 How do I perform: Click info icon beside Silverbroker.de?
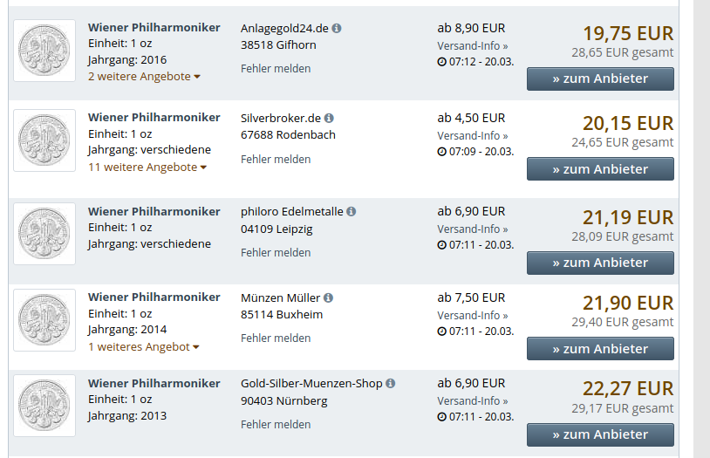(329, 119)
